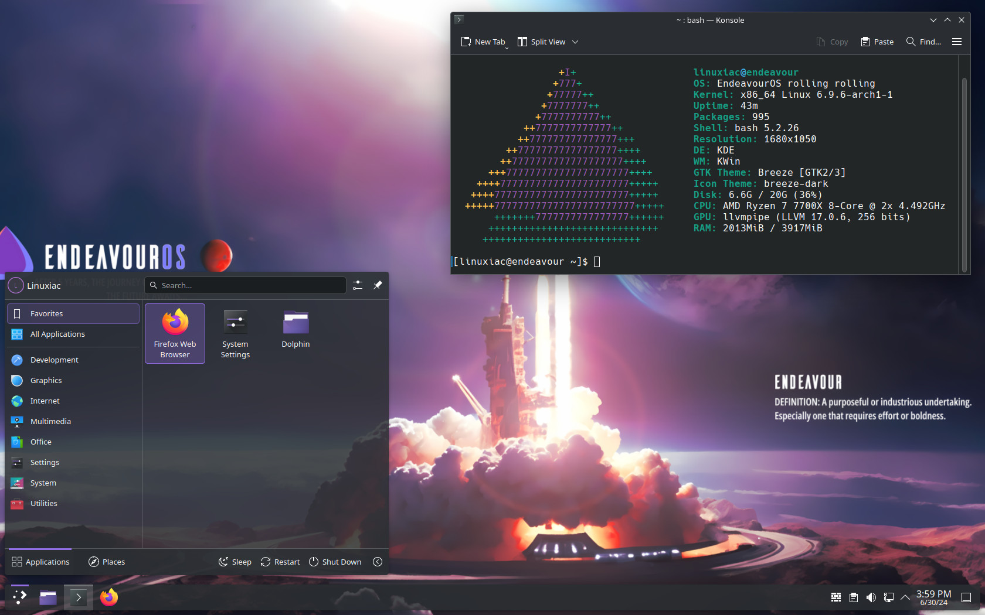This screenshot has width=985, height=615.
Task: Open Dolphin file manager in favorites
Action: [x=295, y=333]
